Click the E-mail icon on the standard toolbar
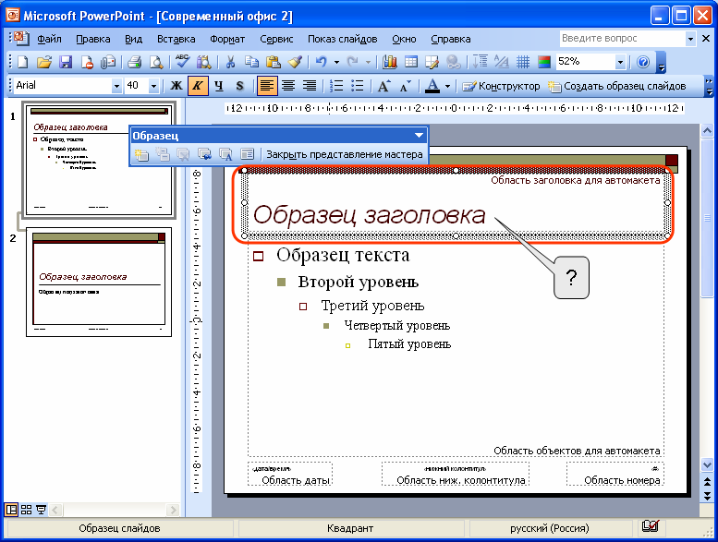Screen dimensions: 718x542 click(108, 62)
